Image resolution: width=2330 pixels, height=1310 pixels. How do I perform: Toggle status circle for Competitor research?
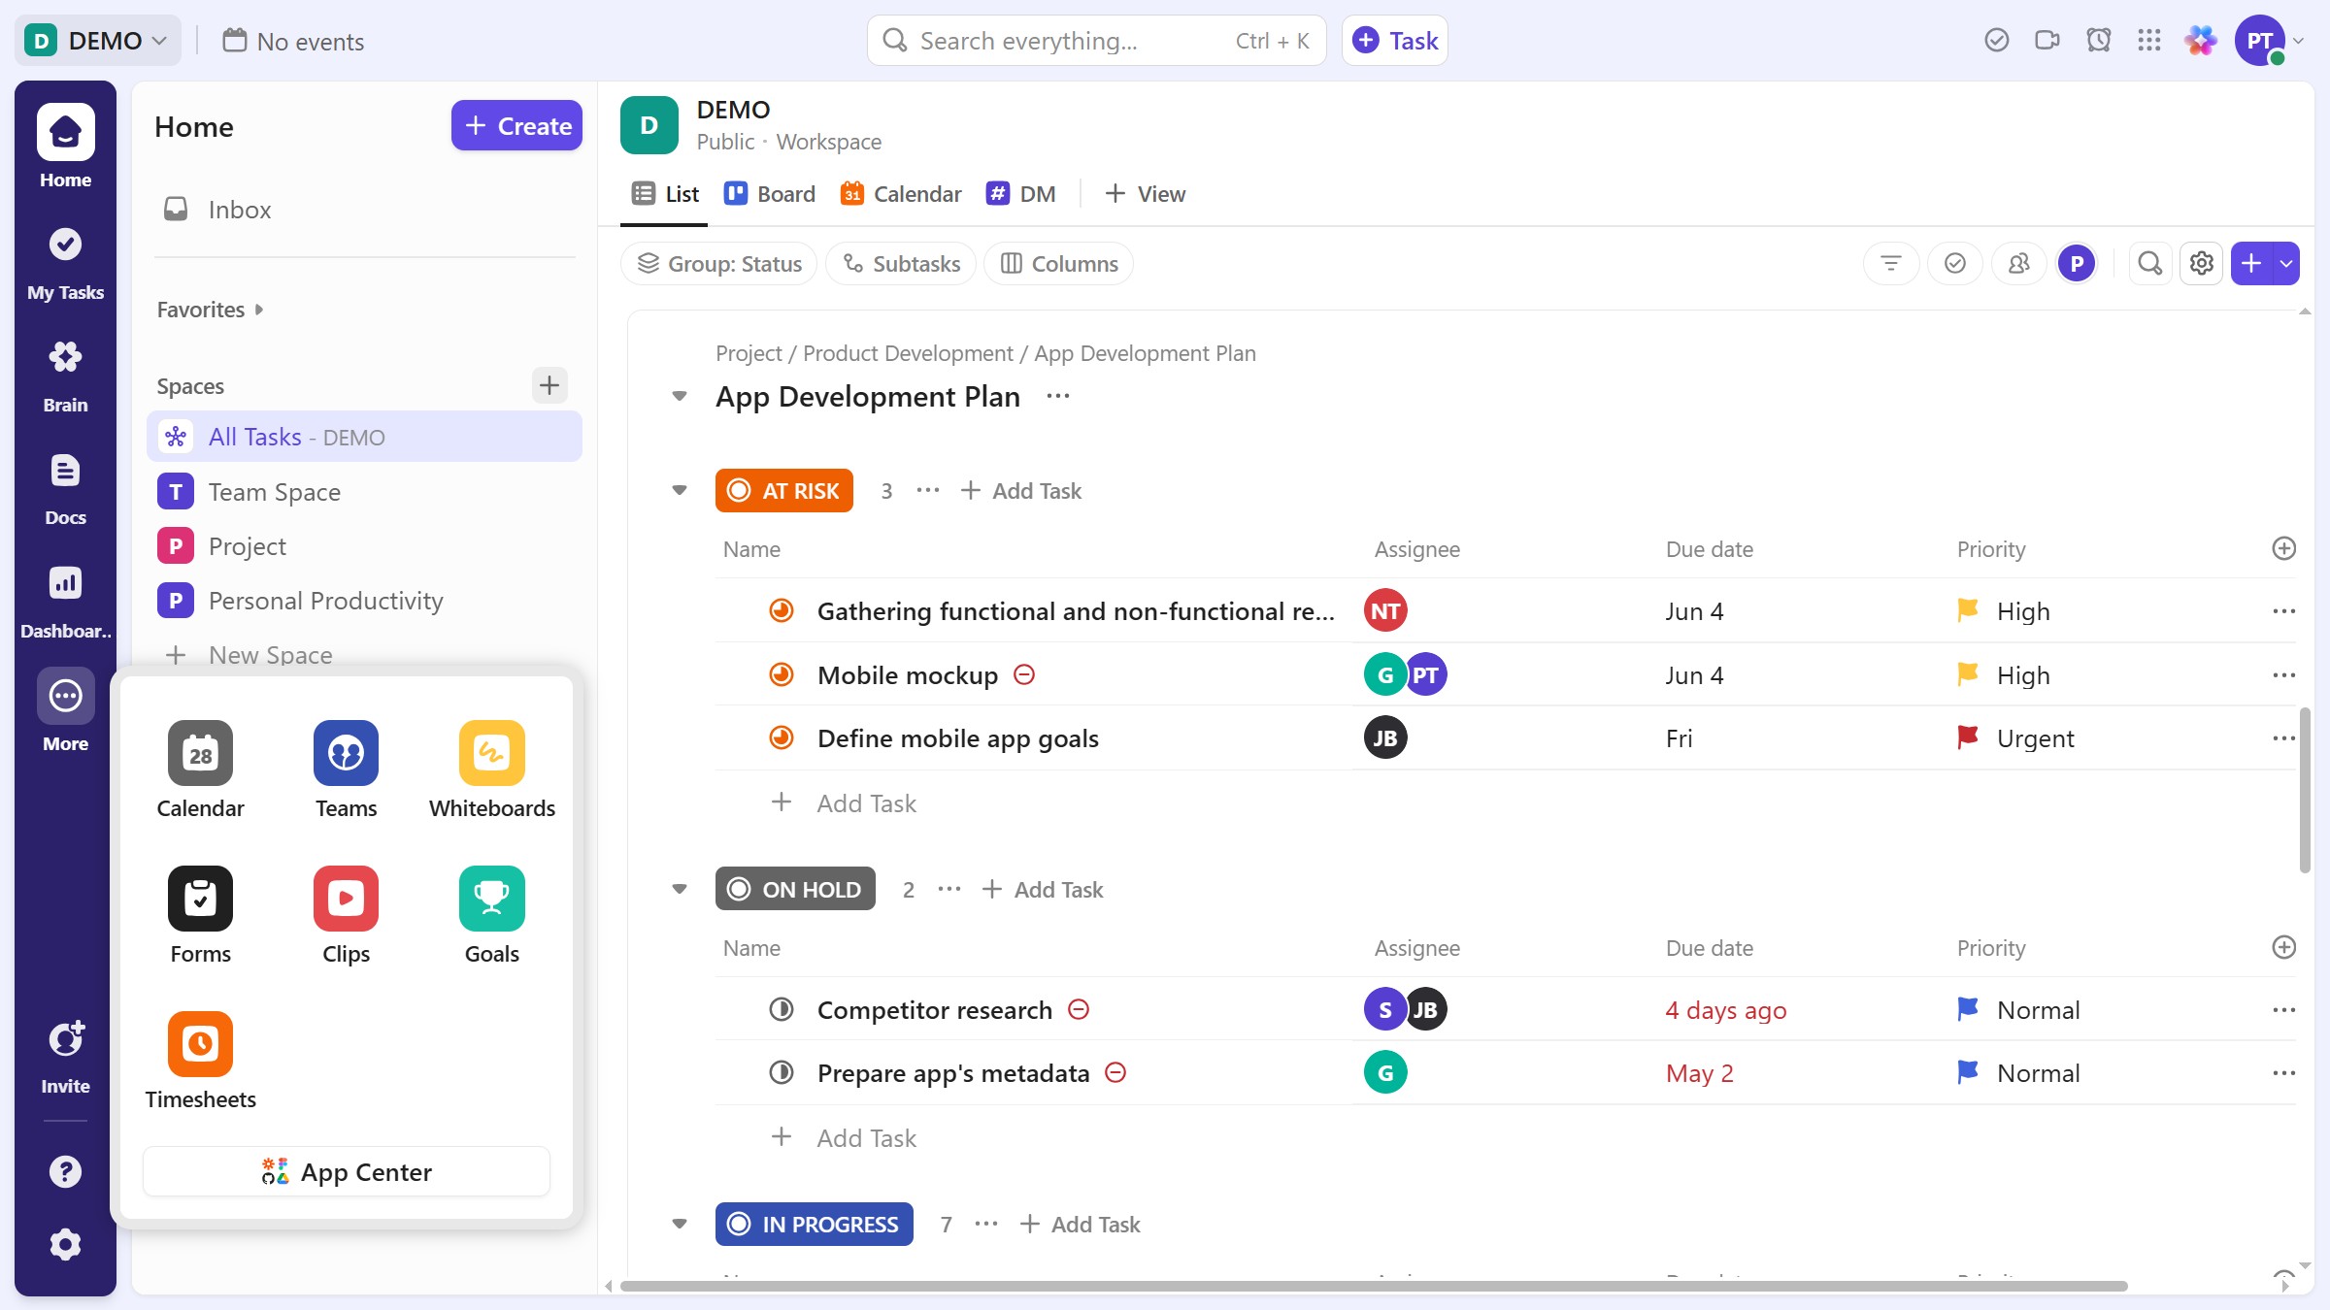[782, 1009]
